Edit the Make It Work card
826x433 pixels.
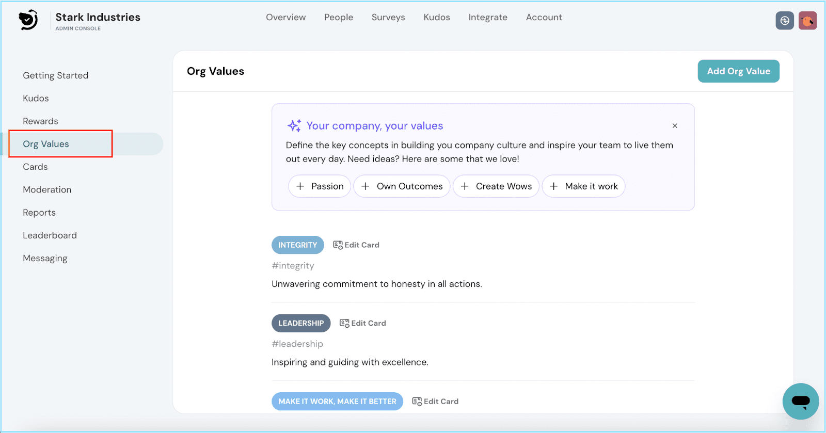click(435, 402)
